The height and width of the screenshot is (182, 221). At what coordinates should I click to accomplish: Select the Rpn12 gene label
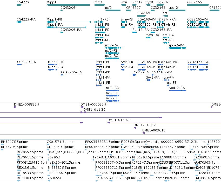137,2
